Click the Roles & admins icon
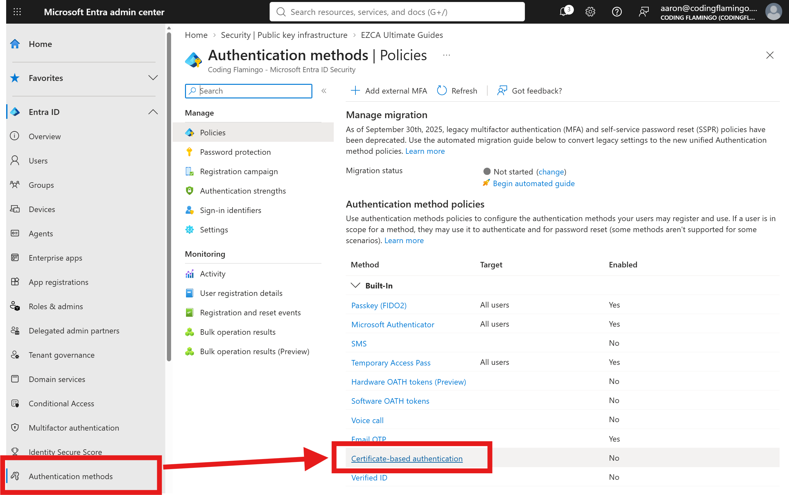 [15, 306]
